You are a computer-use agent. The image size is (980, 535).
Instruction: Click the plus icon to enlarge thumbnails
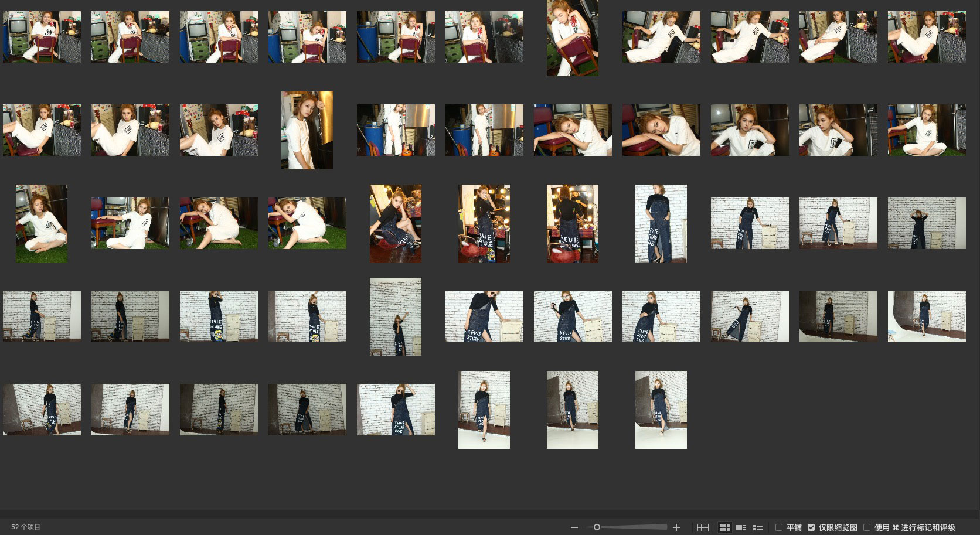(676, 527)
